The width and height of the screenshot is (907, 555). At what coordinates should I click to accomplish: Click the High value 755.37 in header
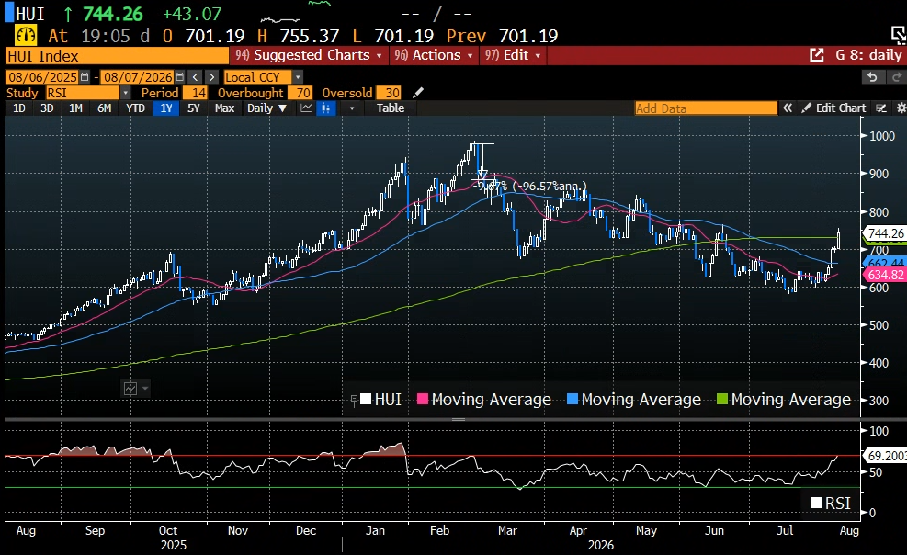(309, 36)
